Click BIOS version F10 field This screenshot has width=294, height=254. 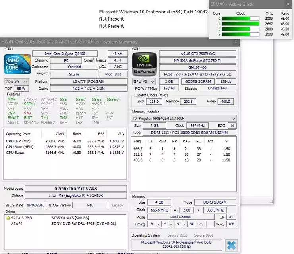[90, 205]
